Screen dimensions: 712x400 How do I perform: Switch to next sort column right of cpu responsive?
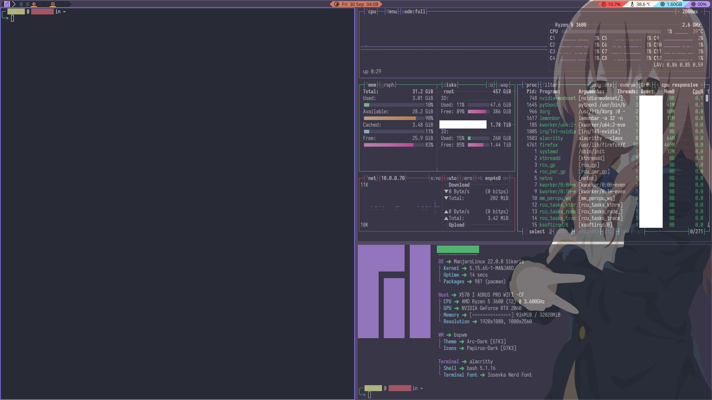pyautogui.click(x=702, y=85)
